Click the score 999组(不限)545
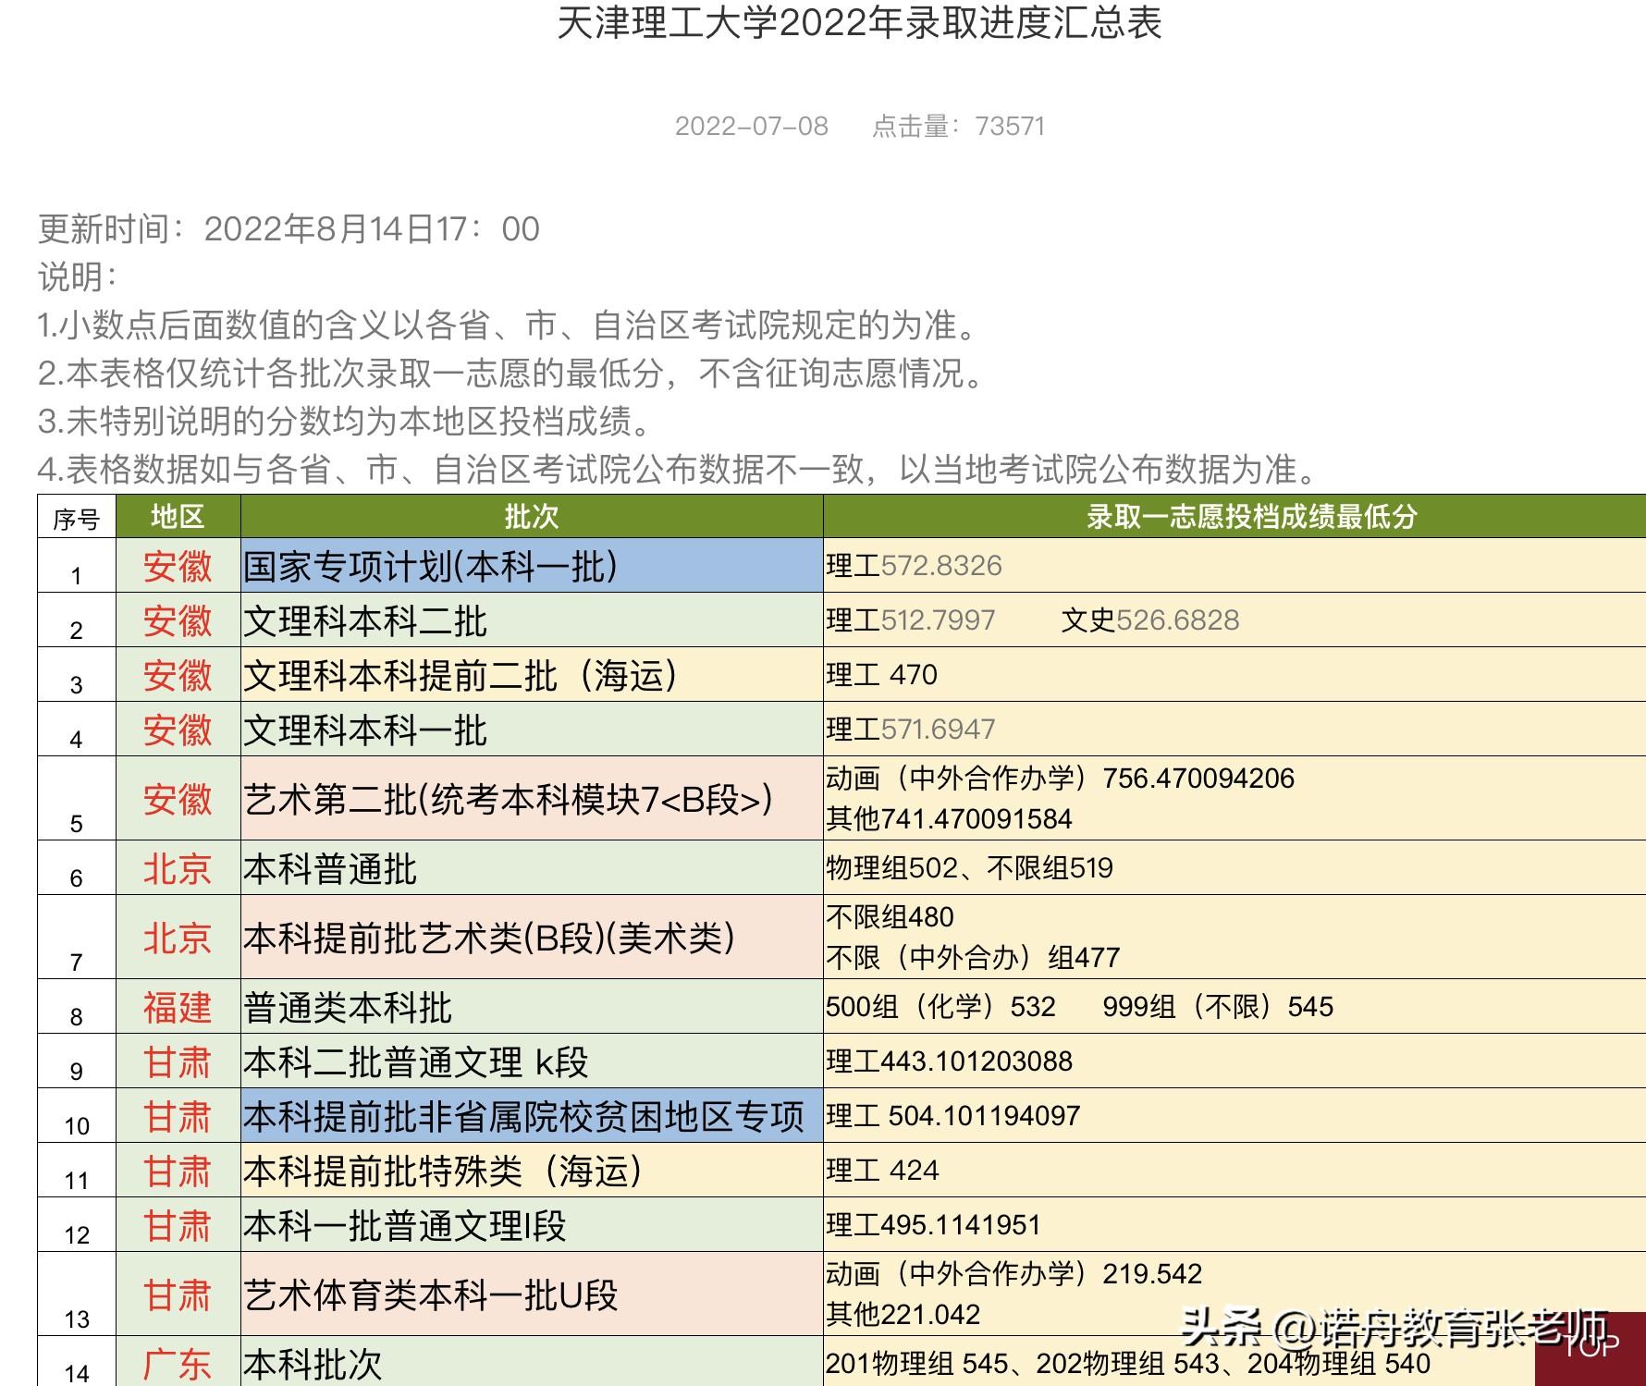 (1218, 1007)
